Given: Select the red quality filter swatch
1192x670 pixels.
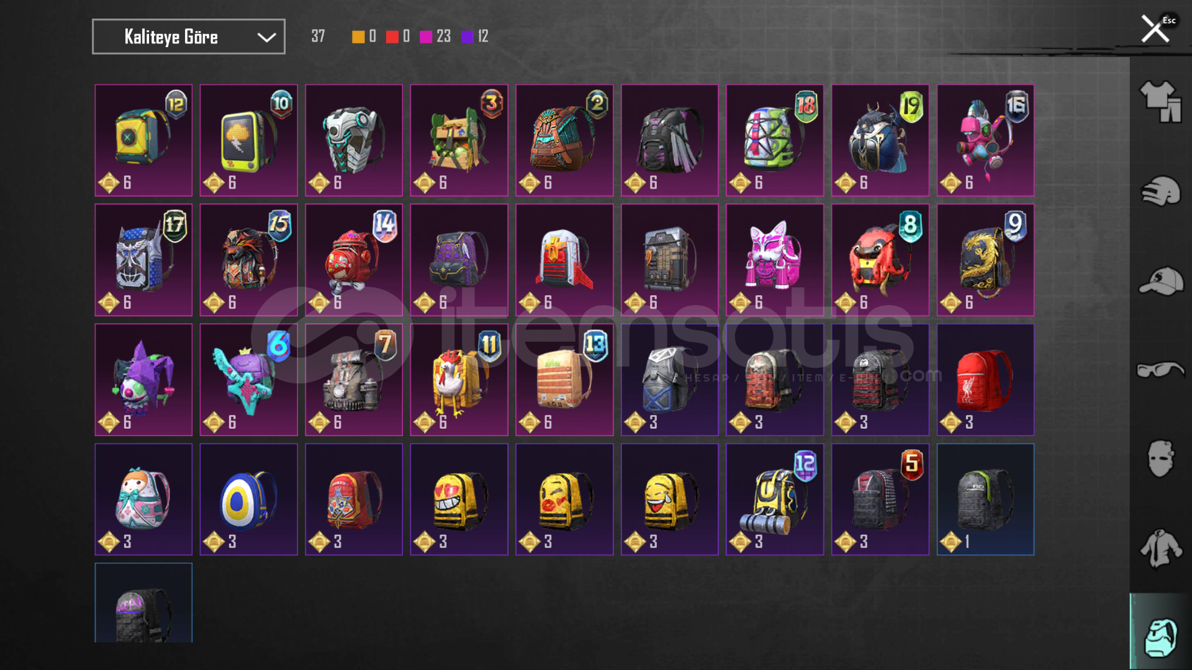Looking at the screenshot, I should (x=392, y=37).
